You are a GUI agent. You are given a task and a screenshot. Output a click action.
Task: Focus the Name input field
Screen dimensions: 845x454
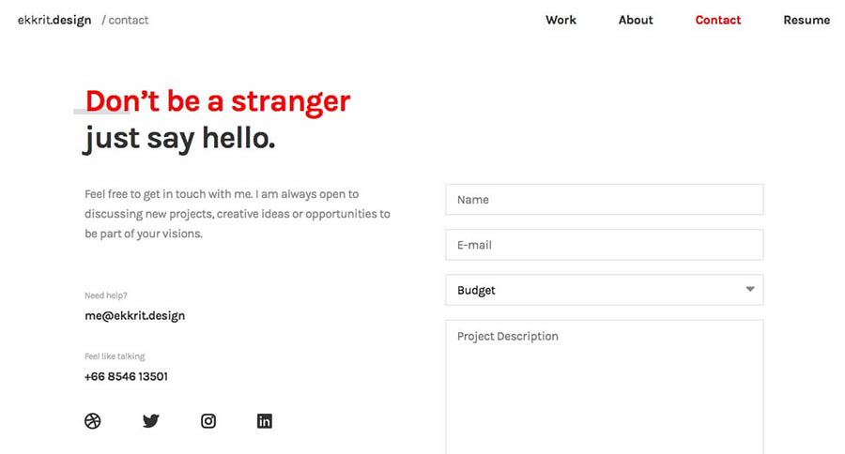coord(604,200)
